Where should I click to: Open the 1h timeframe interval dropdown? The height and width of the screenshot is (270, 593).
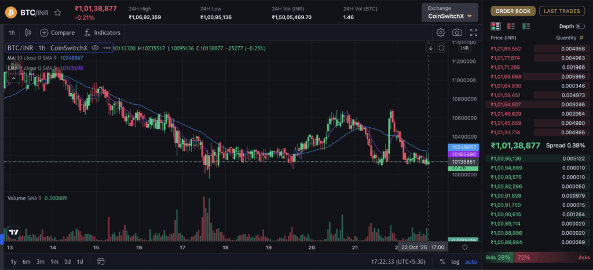point(12,32)
